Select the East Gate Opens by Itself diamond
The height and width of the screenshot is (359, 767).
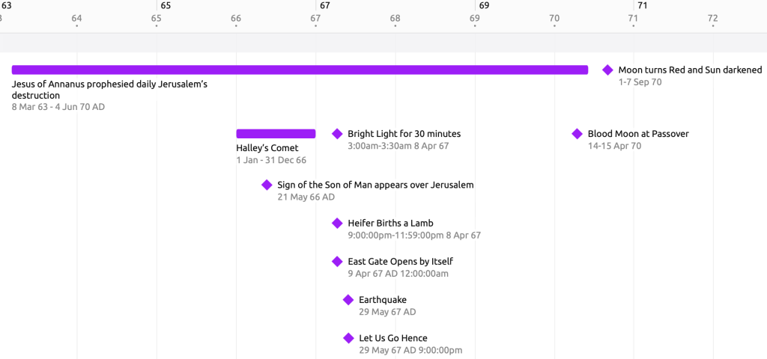tap(337, 261)
